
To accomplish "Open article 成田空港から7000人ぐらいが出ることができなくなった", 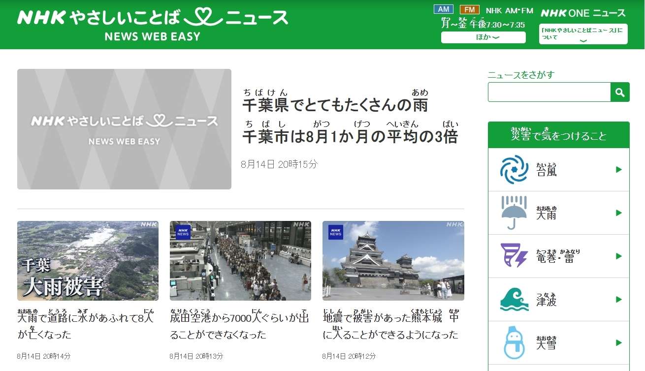I will tap(239, 325).
